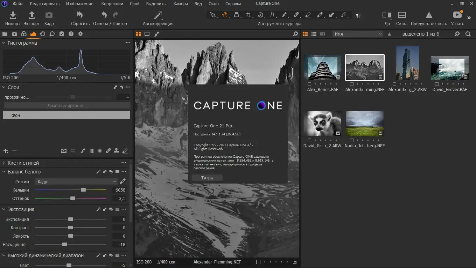Screen dimensions: 476x268
Task: Click the Credits (Титры) button
Action: click(207, 178)
